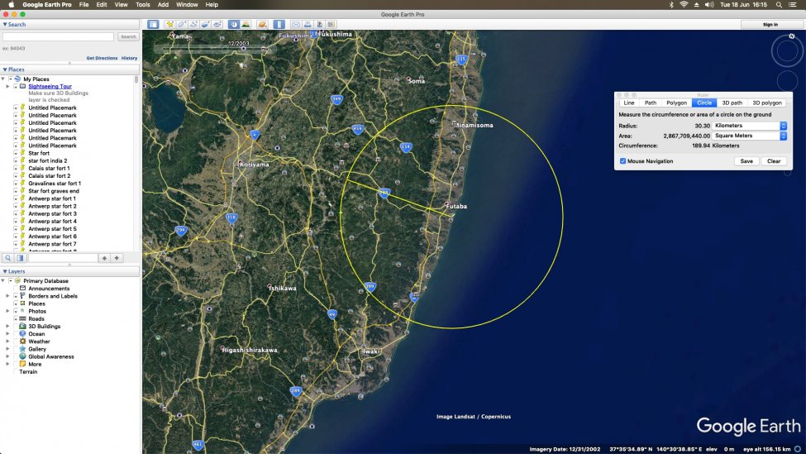806x454 pixels.
Task: Click the Add Image Overlay toolbar icon
Action: point(206,24)
